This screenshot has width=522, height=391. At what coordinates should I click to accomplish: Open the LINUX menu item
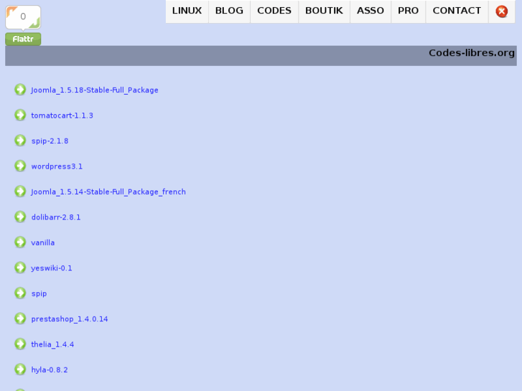(187, 11)
